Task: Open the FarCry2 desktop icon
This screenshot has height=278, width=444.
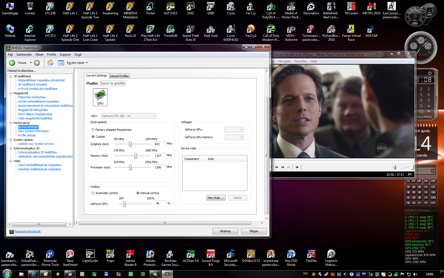Action: [x=251, y=31]
